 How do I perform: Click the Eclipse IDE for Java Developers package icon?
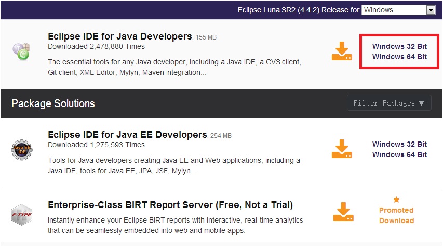click(x=21, y=51)
